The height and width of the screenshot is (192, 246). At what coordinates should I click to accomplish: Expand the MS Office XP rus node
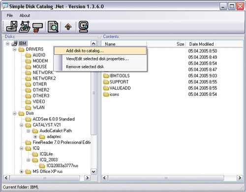21,171
